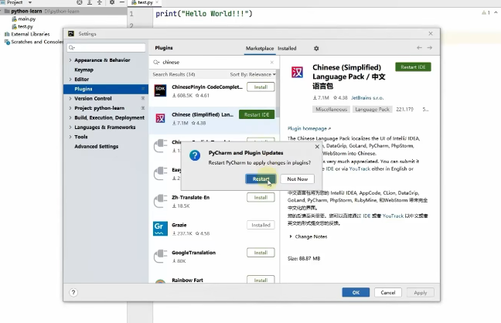This screenshot has width=501, height=323.
Task: Switch to the Installed tab
Action: 287,48
